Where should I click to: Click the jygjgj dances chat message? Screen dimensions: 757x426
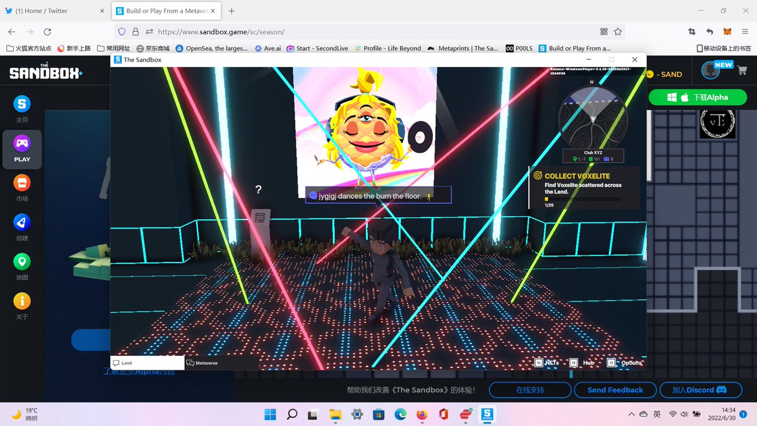click(x=378, y=196)
